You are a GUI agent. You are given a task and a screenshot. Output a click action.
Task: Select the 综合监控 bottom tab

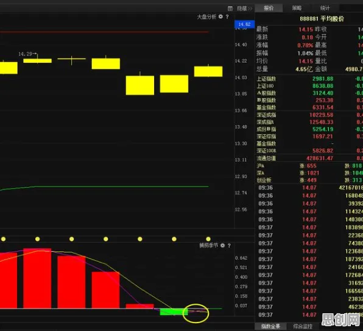point(303,326)
